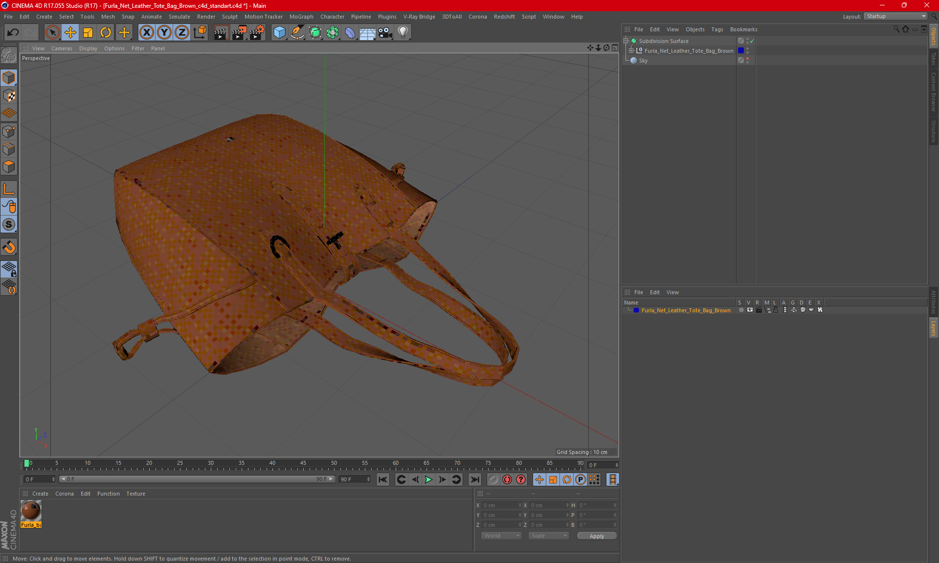Screen dimensions: 939x563
Task: Open the Spline Pen tool
Action: click(x=297, y=33)
